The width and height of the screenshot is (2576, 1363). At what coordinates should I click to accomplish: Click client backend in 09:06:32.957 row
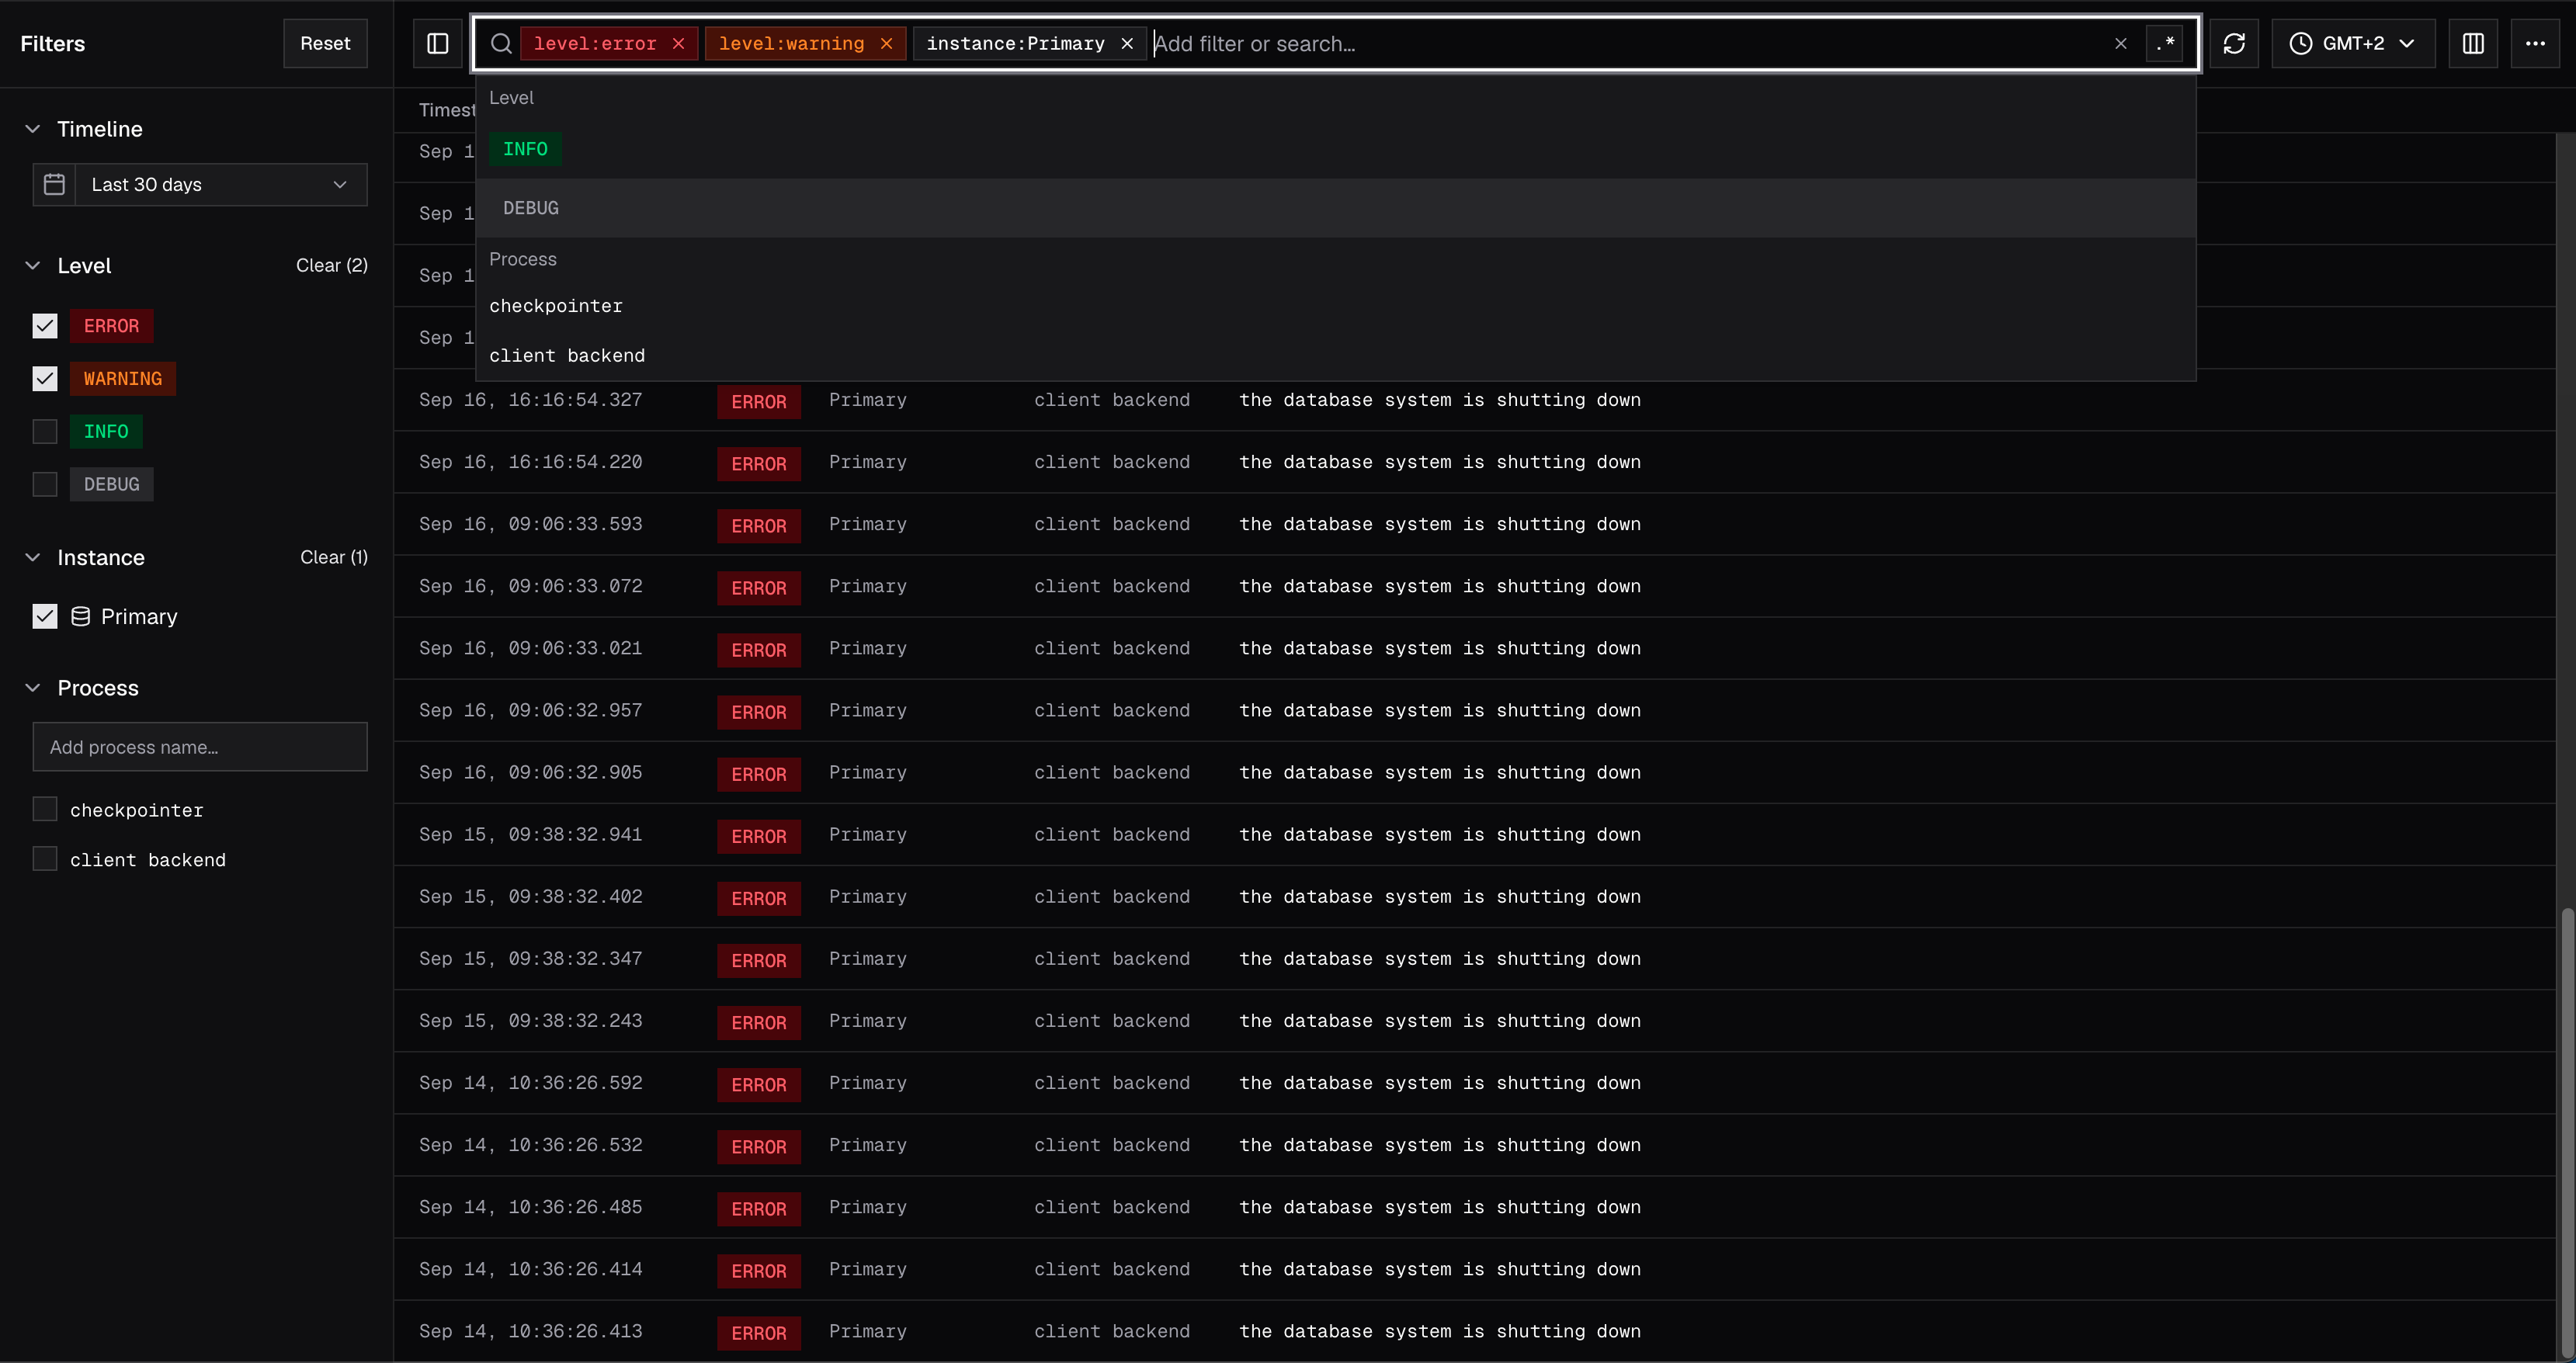pos(1112,710)
